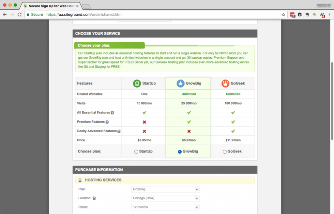
Task: Click the GrowBig column header
Action: coord(188,83)
